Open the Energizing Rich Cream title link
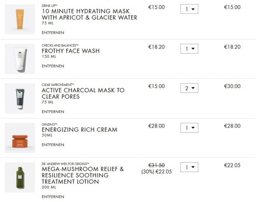Viewport: 256px width, 202px height. point(79,130)
